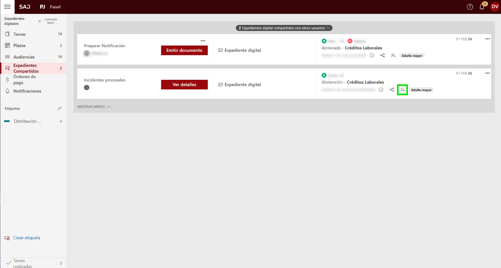501x268 pixels.
Task: Collapse the sidebar with Contraer Menú
Action: pos(47,21)
